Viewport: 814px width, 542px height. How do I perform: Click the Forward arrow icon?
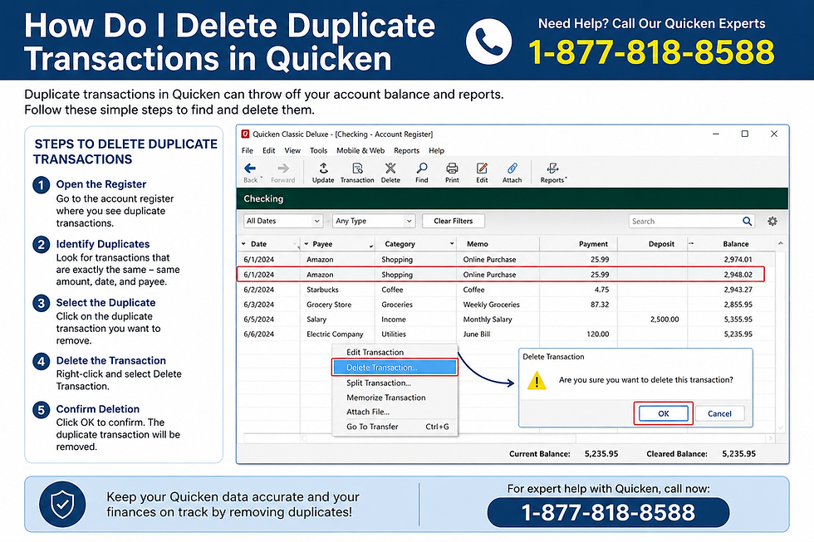pyautogui.click(x=283, y=168)
